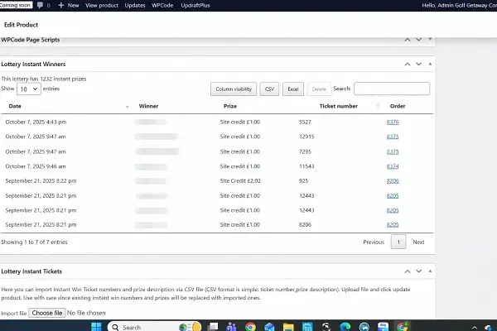497x331 pixels.
Task: Open the Show entries count dropdown
Action: click(x=28, y=89)
